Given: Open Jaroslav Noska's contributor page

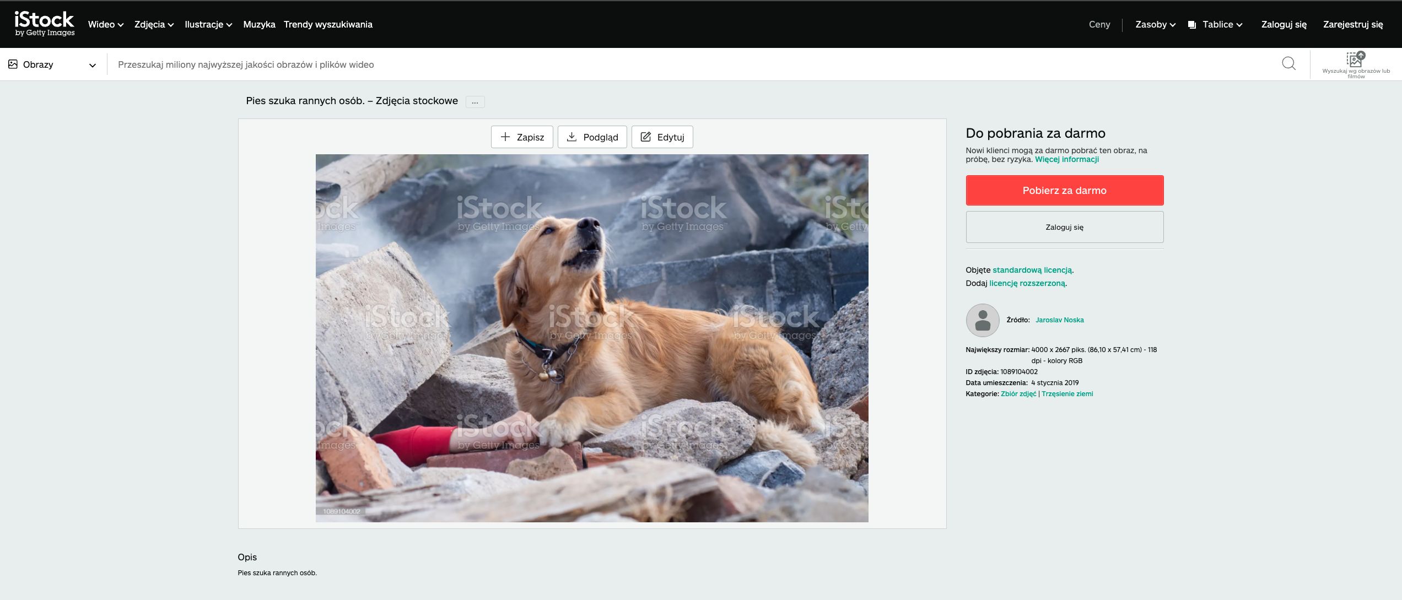Looking at the screenshot, I should point(1059,320).
